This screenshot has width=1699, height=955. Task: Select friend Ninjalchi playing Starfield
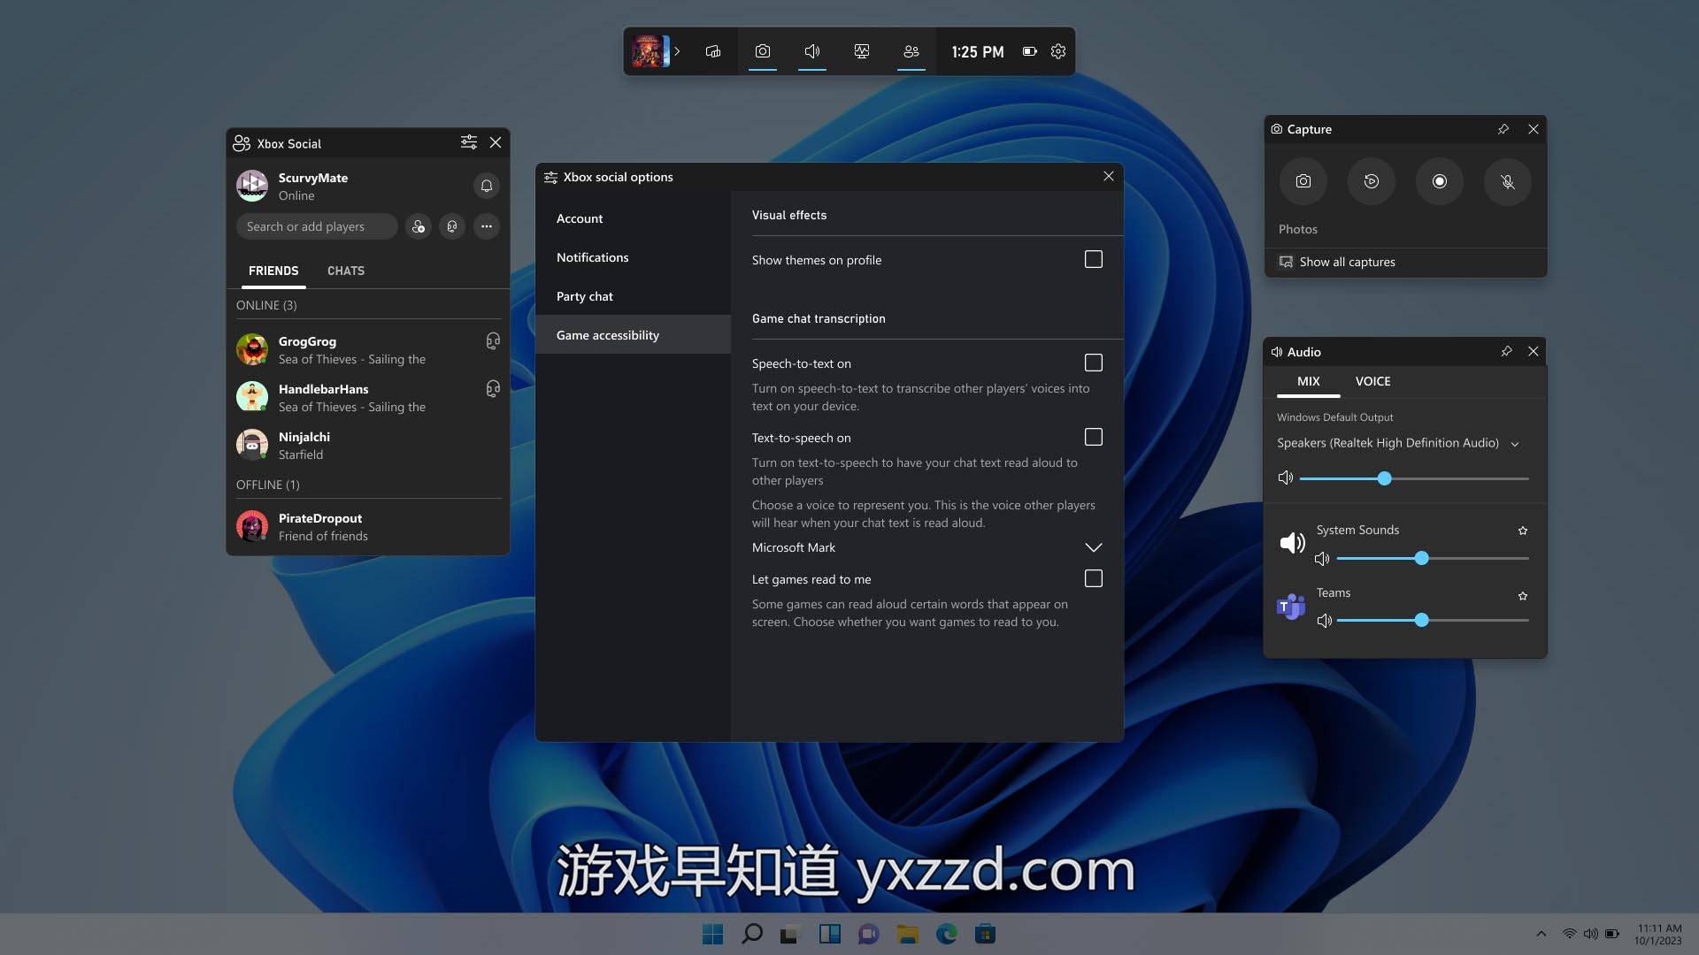pyautogui.click(x=368, y=446)
